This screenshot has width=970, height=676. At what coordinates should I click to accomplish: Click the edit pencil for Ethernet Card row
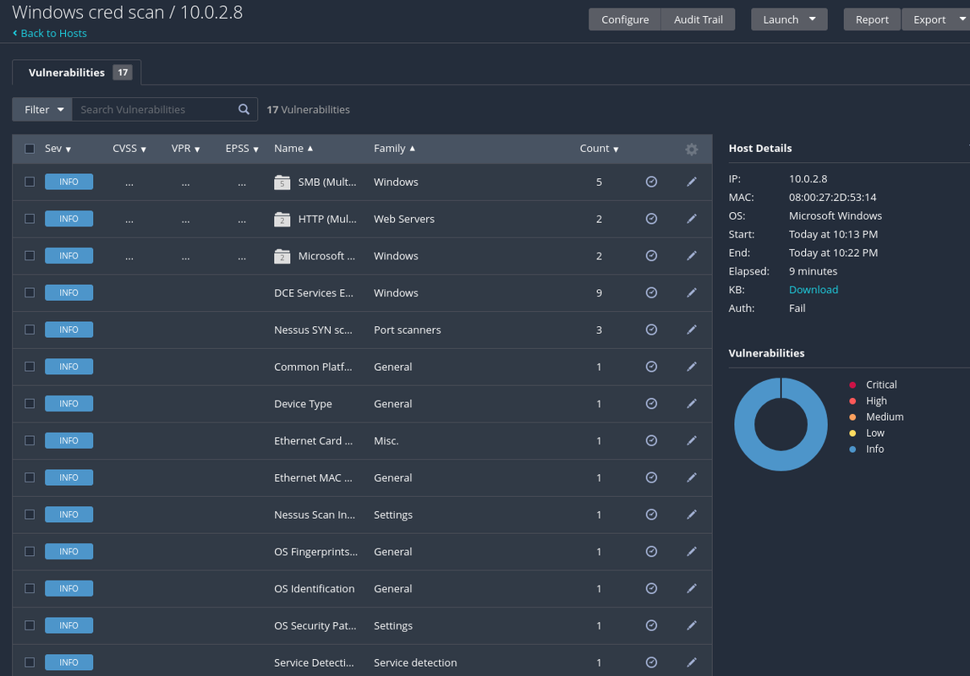click(x=692, y=440)
